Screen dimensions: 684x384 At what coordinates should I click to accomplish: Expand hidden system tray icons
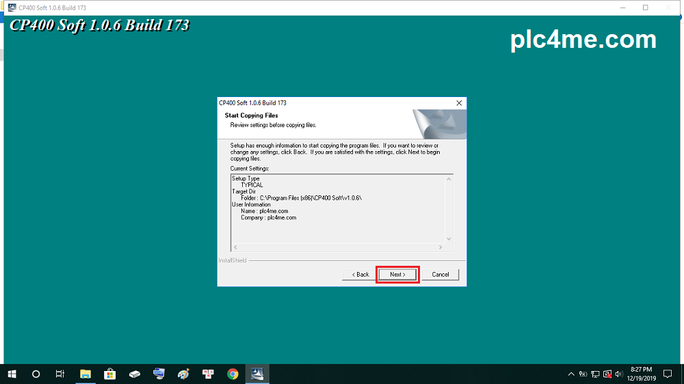(571, 374)
